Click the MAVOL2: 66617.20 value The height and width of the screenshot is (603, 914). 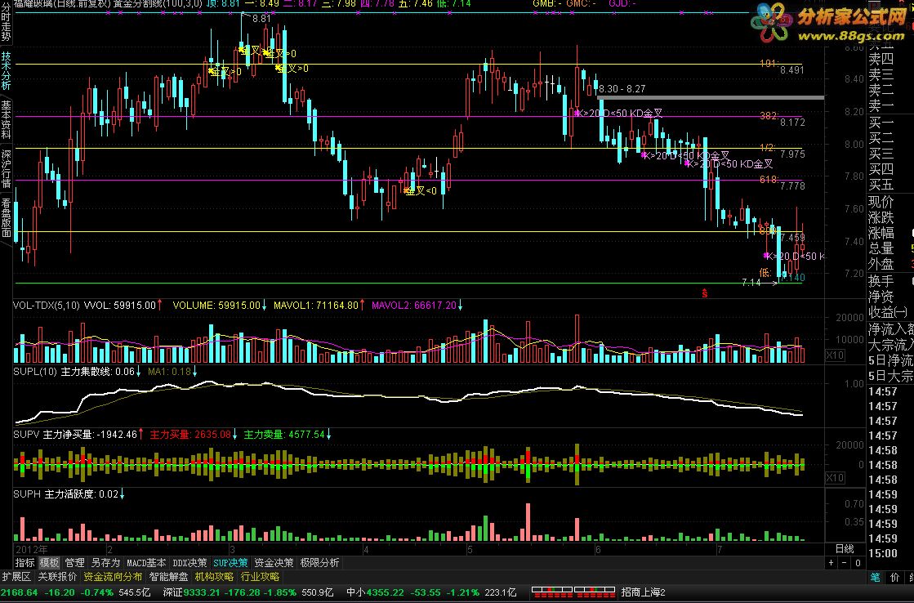click(414, 305)
